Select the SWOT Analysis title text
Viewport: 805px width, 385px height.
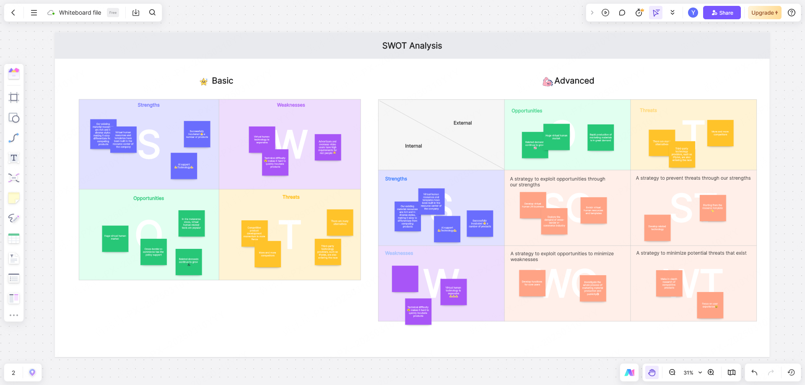click(x=412, y=46)
